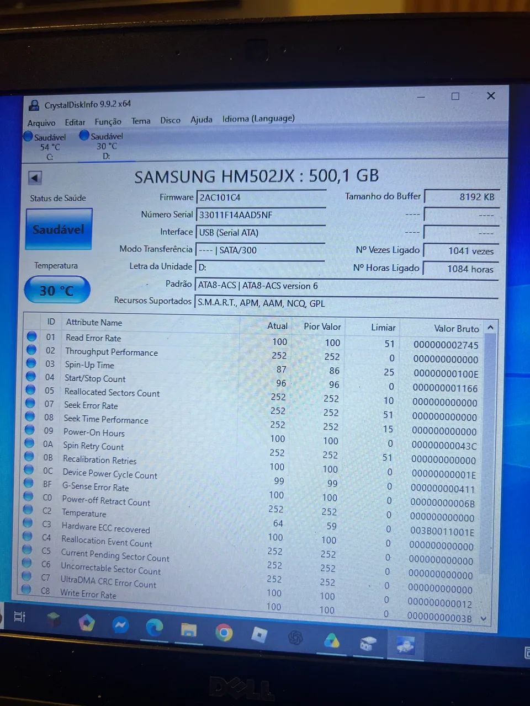Viewport: 530px width, 706px height.
Task: Open the Disco menu
Action: [170, 120]
